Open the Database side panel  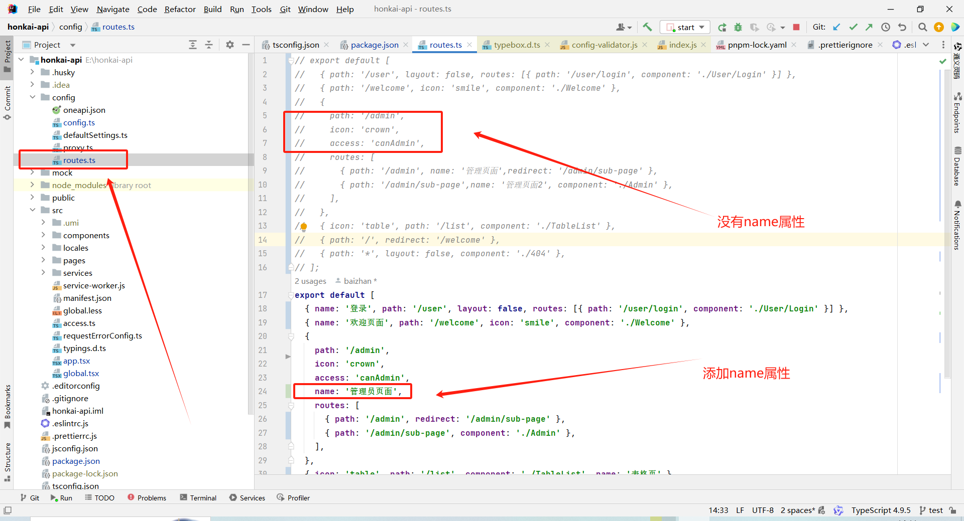(x=957, y=166)
